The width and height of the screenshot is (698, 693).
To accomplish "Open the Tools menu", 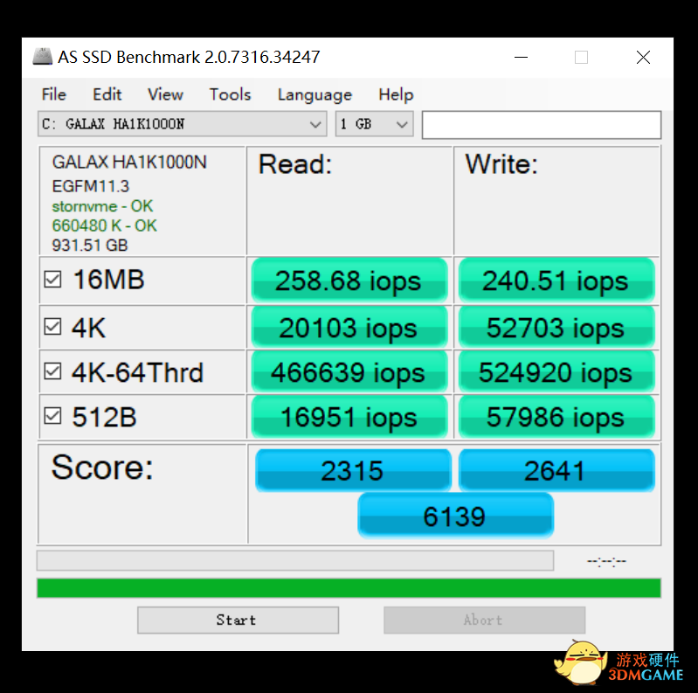I will point(230,94).
